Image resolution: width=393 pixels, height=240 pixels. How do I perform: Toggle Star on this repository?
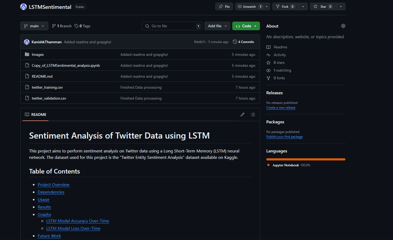[x=323, y=6]
